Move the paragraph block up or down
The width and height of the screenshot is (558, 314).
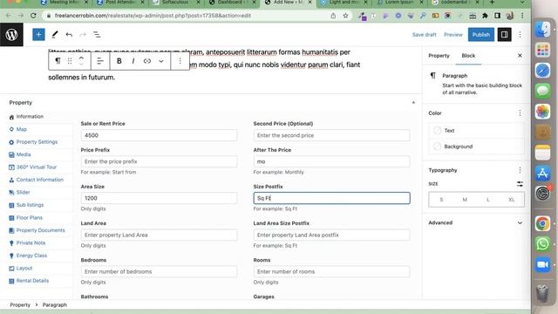(81, 61)
